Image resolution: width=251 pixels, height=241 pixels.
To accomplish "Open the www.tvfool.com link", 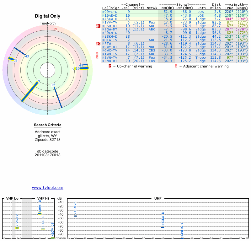I will [x=48, y=188].
